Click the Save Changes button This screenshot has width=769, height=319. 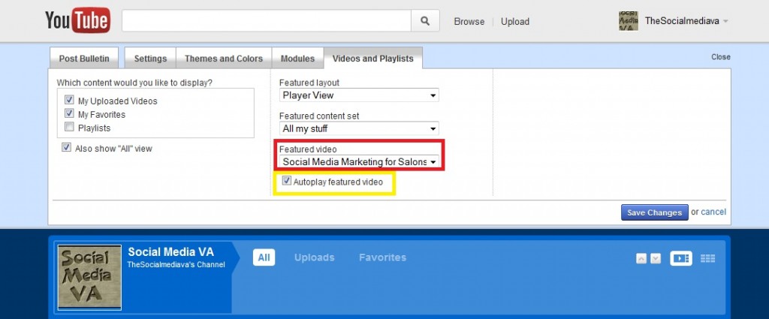pos(655,212)
